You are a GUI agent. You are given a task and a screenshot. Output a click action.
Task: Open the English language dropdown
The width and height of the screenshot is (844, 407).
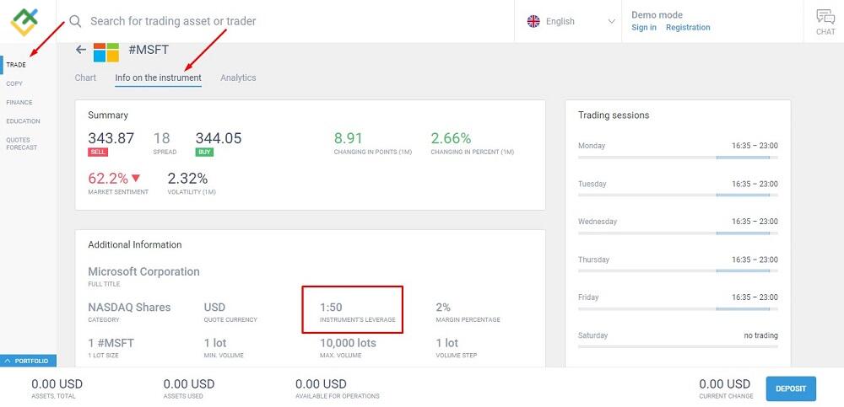(x=571, y=22)
